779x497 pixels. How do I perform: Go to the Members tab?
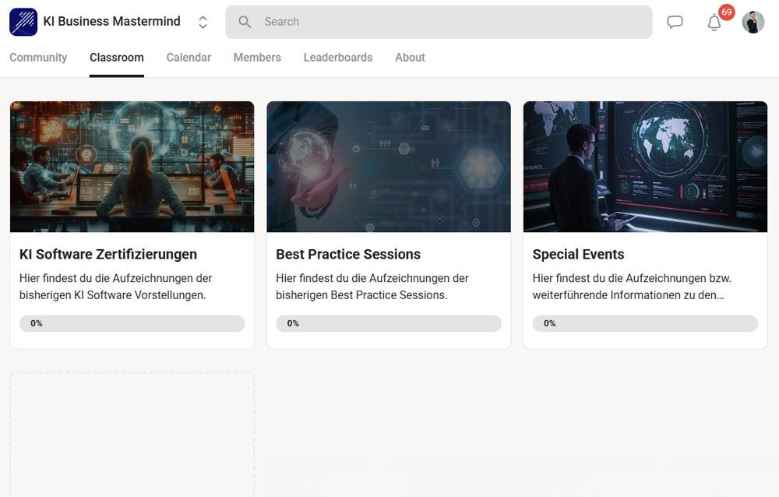pos(257,58)
